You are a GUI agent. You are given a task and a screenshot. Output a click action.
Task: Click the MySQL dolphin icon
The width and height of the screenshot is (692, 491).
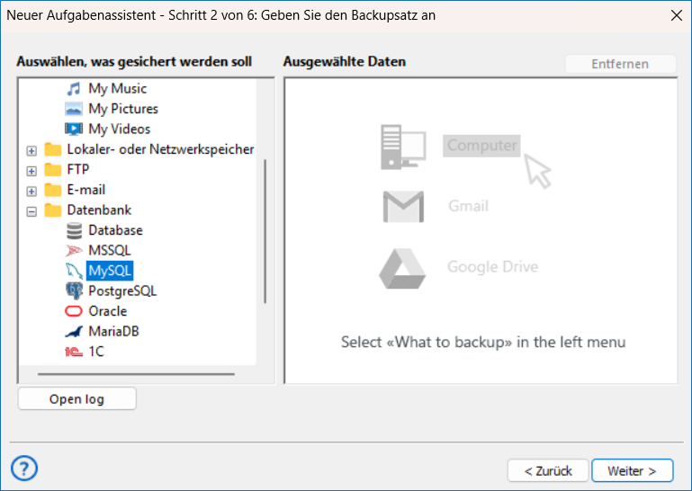pos(74,271)
